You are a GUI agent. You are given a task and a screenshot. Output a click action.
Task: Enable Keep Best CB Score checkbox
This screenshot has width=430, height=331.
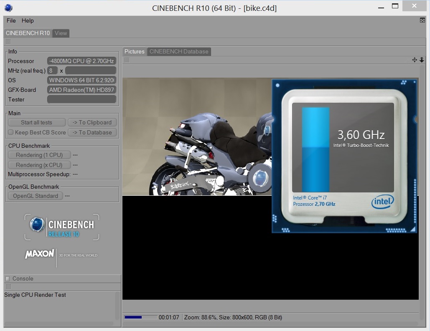[x=11, y=132]
